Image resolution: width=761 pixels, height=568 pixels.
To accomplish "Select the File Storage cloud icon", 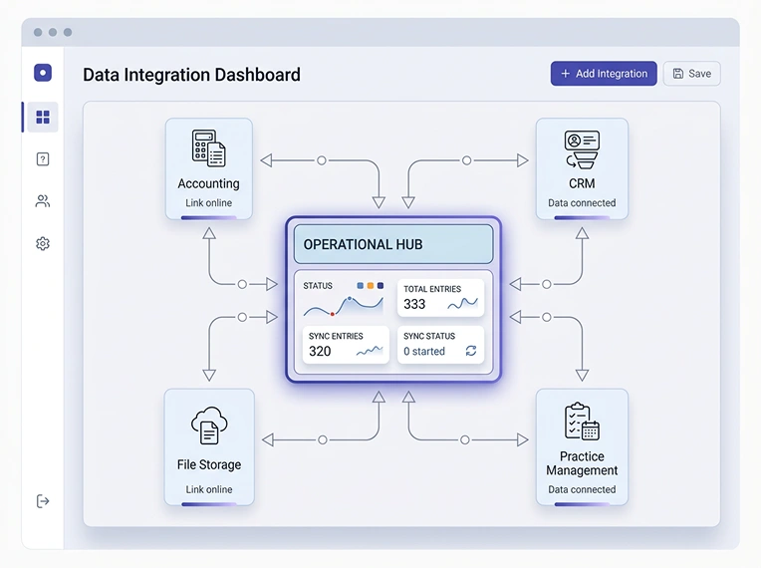I will 209,426.
